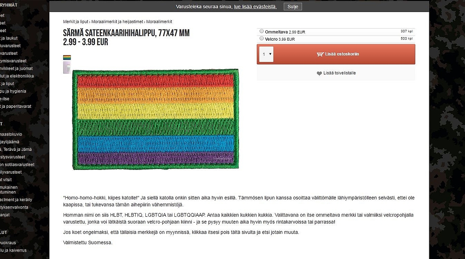Open Moraalimerkit ja heijastimet breadcrumb

pos(117,22)
